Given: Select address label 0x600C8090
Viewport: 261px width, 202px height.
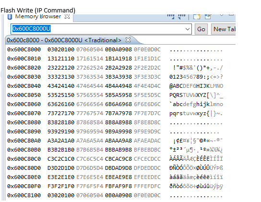Looking at the screenshot, I should [24, 131].
